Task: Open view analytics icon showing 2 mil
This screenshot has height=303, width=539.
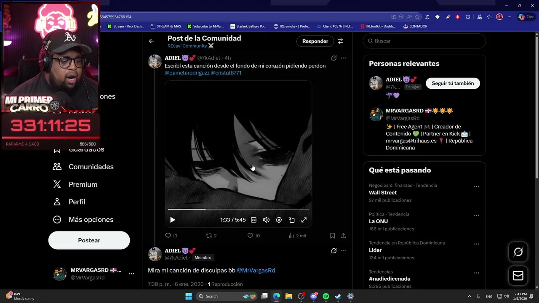Action: [291, 236]
